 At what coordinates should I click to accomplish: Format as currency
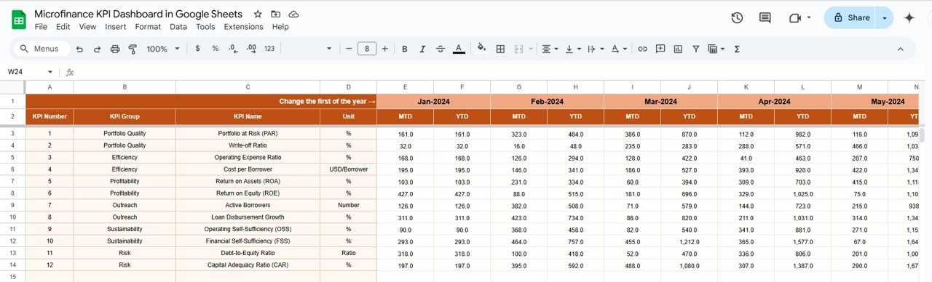[197, 49]
